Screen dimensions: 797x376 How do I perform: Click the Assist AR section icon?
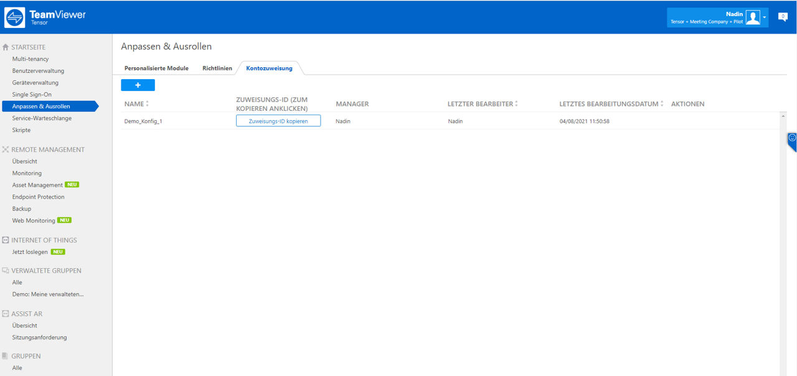(x=6, y=314)
